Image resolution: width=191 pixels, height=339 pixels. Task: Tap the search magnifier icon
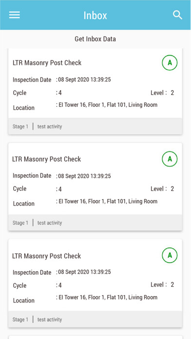pos(177,15)
